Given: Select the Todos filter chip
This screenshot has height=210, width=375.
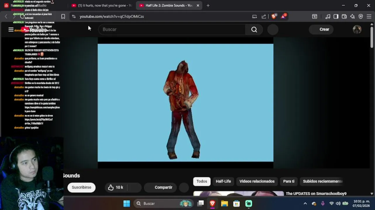Looking at the screenshot, I should 202,181.
